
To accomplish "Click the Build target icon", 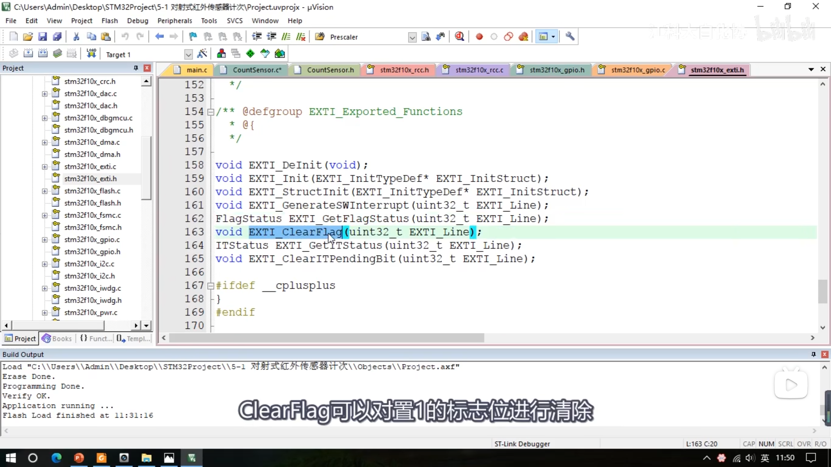I will [x=28, y=54].
